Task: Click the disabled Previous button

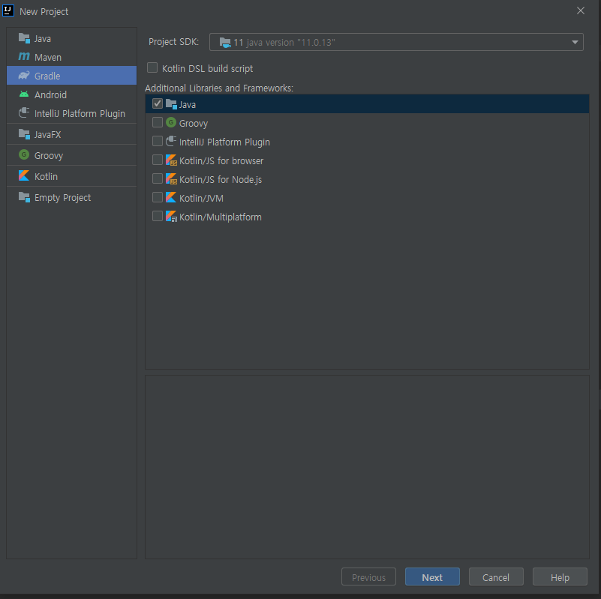Action: (x=368, y=577)
